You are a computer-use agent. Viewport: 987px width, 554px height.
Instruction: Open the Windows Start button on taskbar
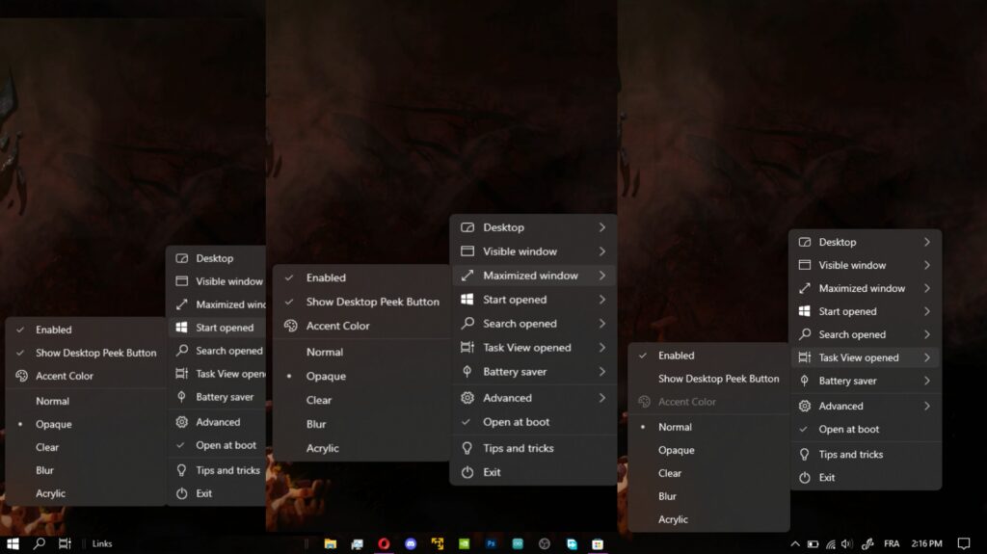point(13,543)
